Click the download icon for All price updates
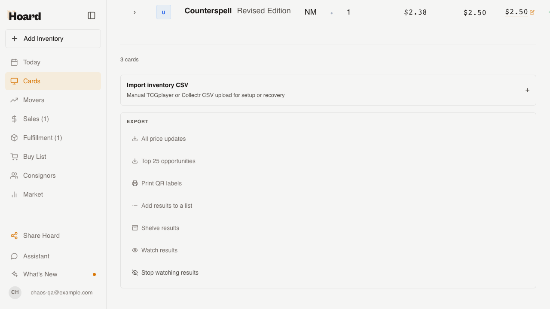The height and width of the screenshot is (309, 550). tap(135, 139)
